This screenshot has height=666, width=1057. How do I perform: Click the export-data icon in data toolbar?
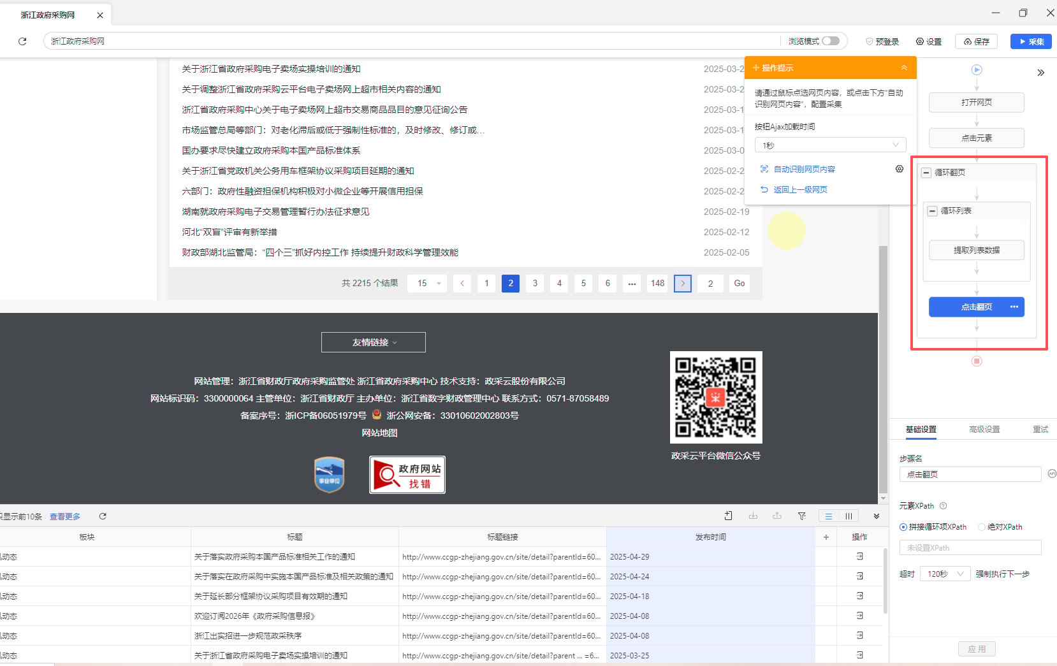777,516
